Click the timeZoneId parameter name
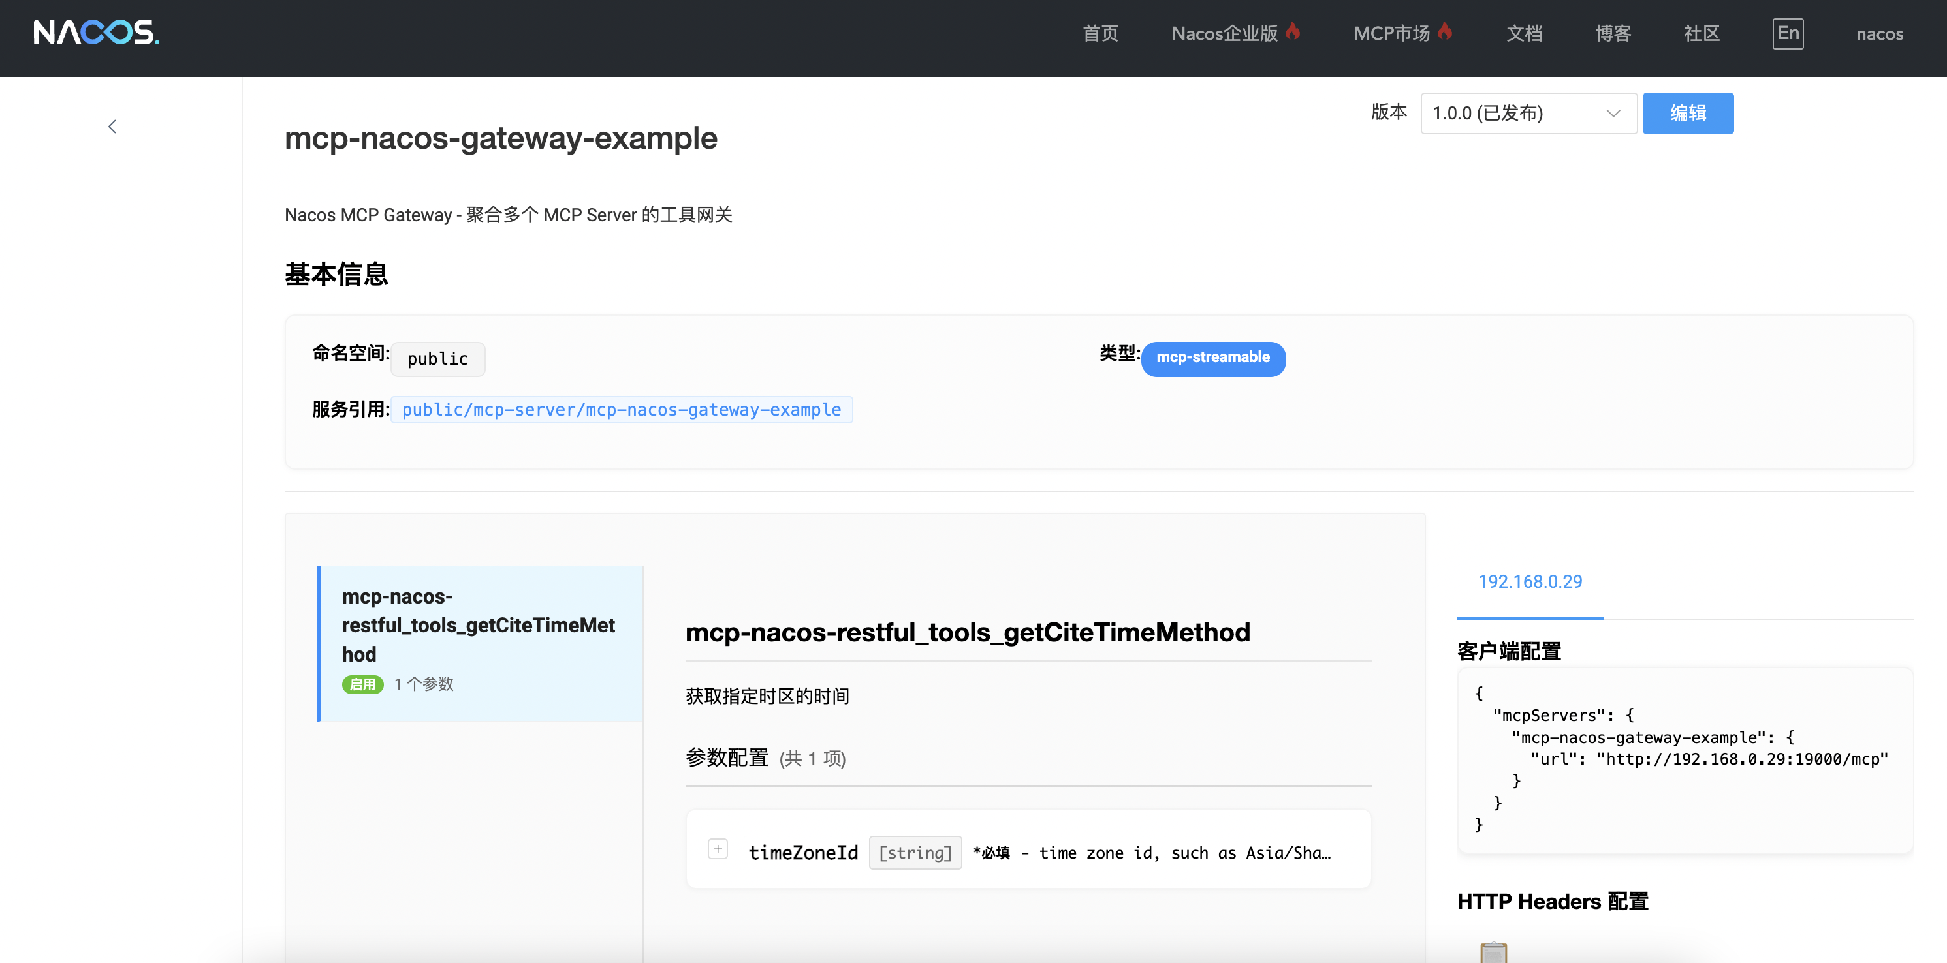Screen dimensions: 1947x963 [802, 853]
